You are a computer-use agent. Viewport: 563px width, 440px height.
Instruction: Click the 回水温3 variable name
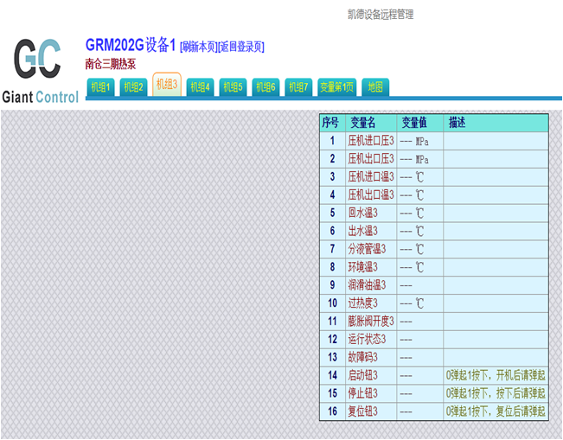pos(363,213)
